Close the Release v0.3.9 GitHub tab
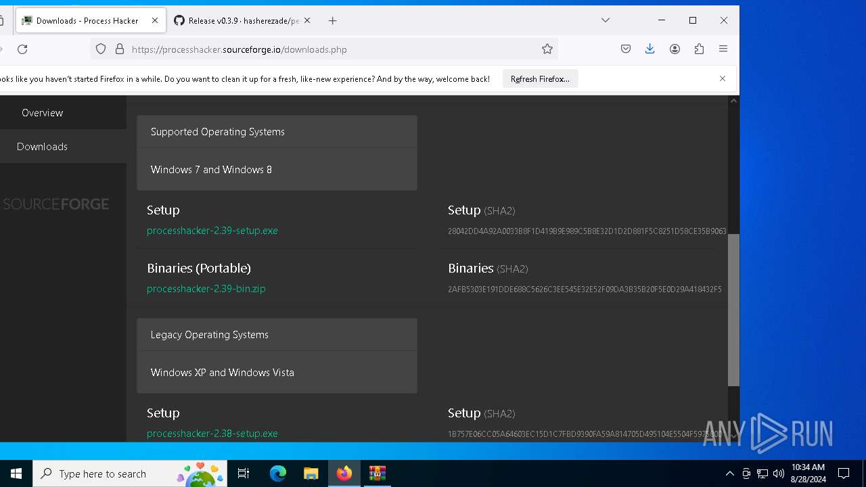Viewport: 866px width, 487px height. [x=307, y=20]
